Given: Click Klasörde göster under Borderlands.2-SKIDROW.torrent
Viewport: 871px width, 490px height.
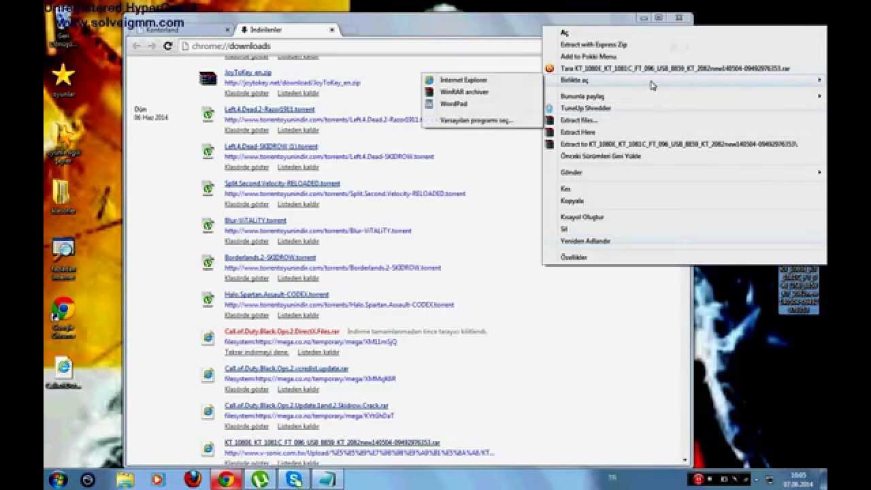Looking at the screenshot, I should (246, 278).
